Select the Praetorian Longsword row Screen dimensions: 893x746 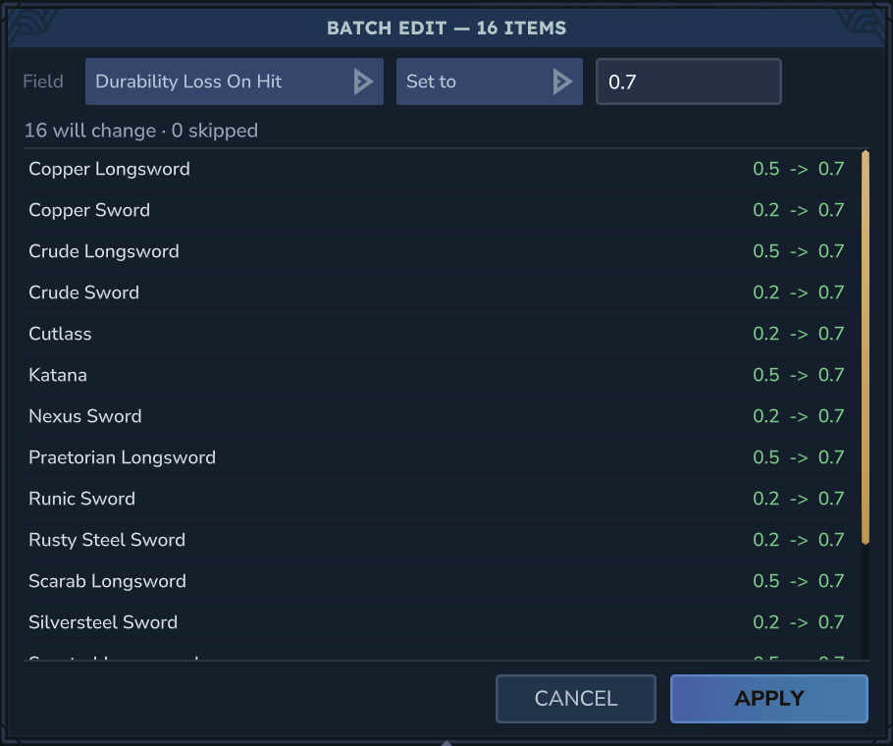tap(439, 457)
